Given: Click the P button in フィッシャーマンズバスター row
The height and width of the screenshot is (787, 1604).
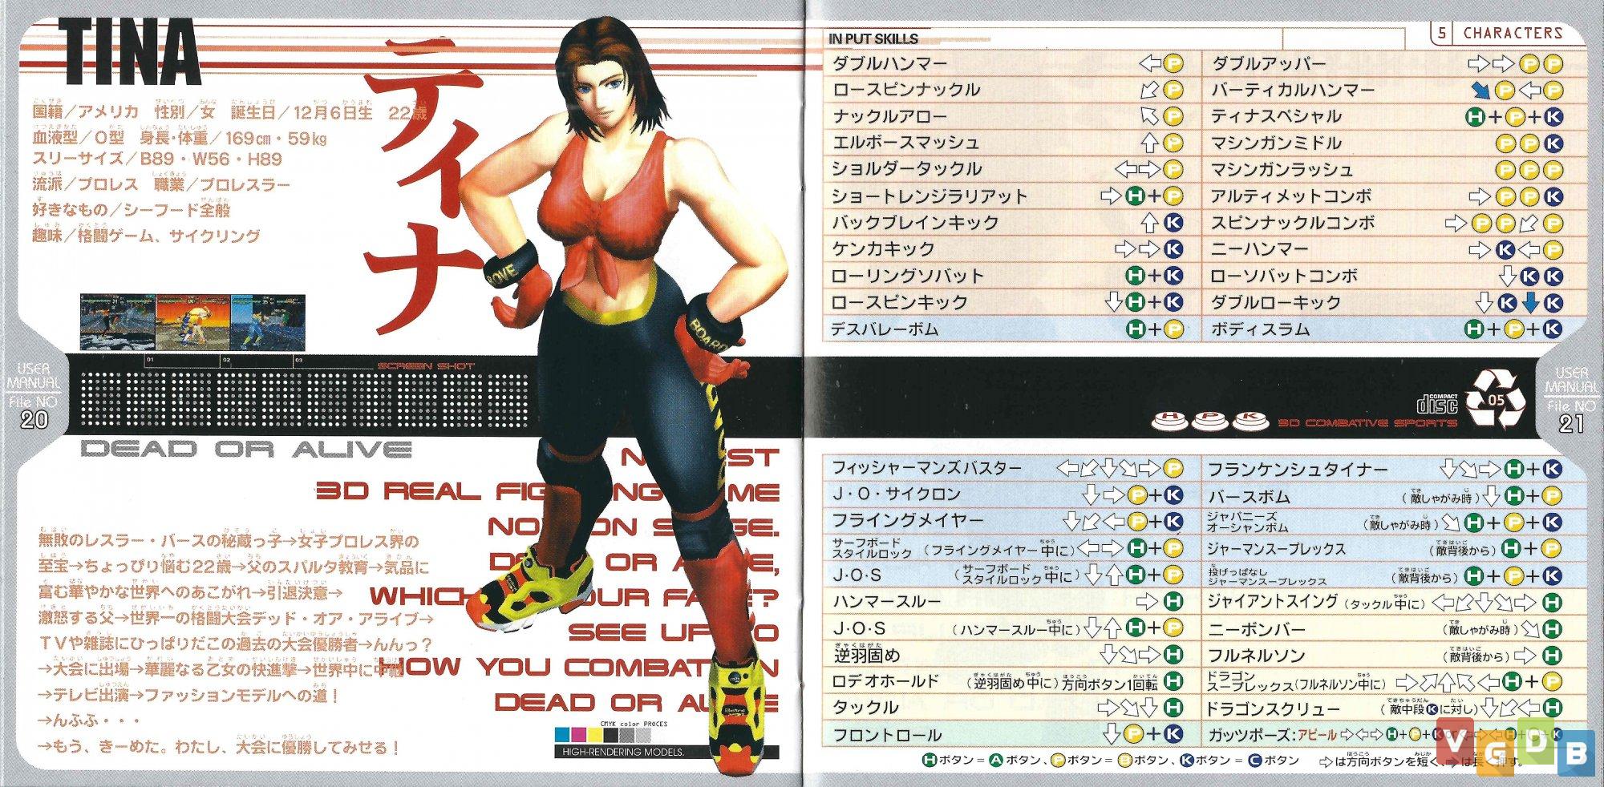Looking at the screenshot, I should [x=1173, y=468].
